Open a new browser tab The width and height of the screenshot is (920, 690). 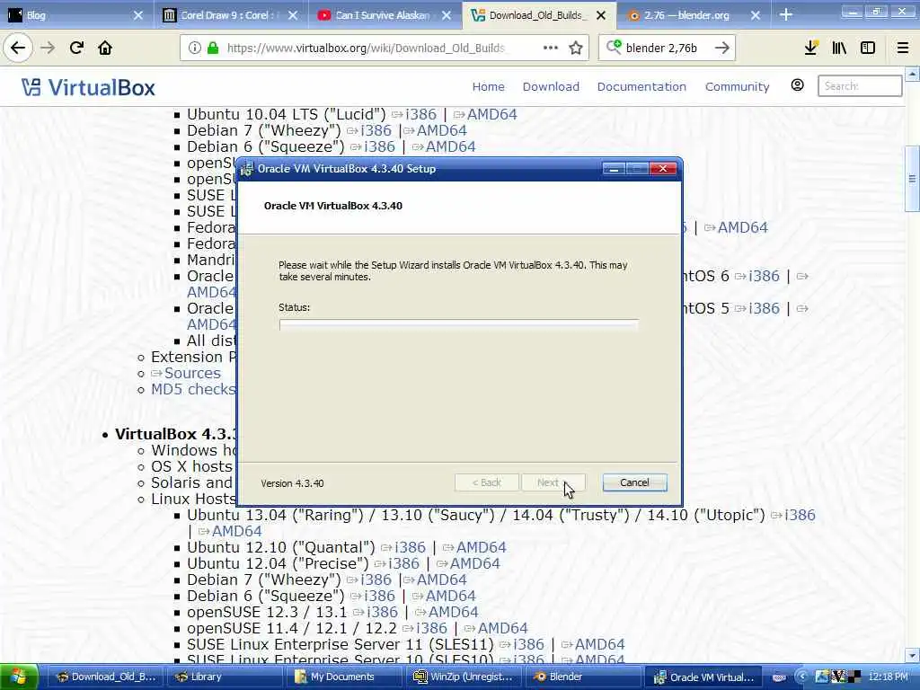point(786,15)
